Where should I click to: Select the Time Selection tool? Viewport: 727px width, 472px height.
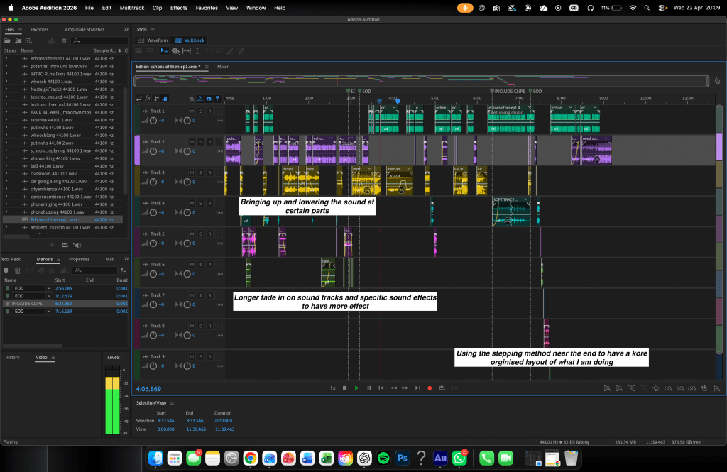(x=197, y=51)
